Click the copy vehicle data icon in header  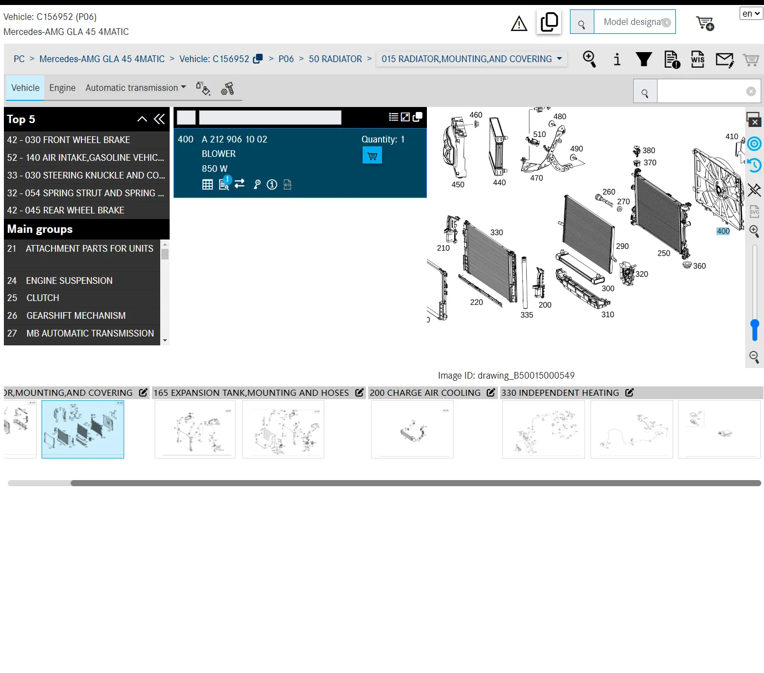pyautogui.click(x=549, y=22)
